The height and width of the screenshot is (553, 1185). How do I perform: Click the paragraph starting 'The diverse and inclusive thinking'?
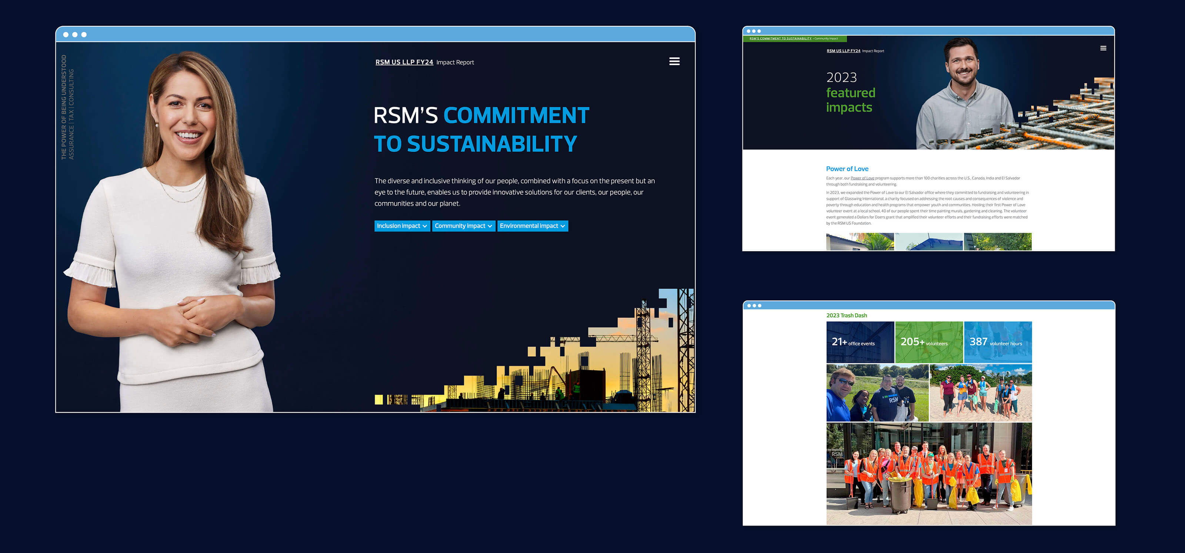click(x=514, y=192)
